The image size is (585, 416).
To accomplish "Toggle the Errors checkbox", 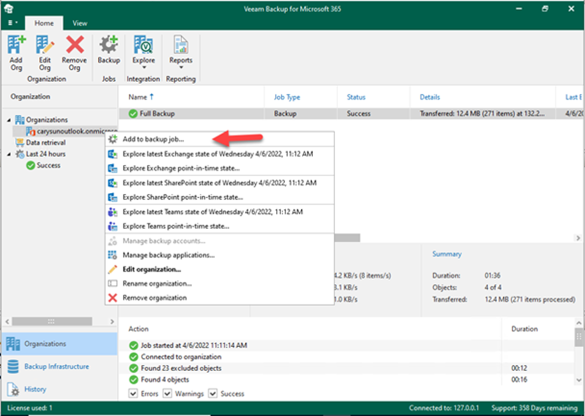I will [x=133, y=394].
